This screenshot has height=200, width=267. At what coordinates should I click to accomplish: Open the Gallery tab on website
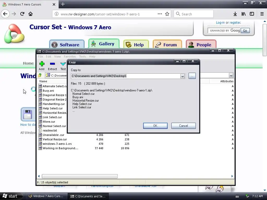(x=104, y=44)
